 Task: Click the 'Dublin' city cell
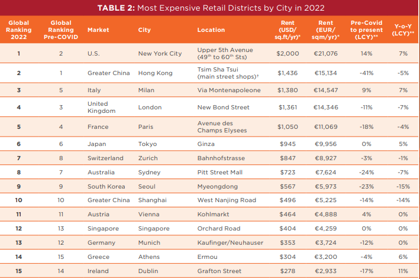pyautogui.click(x=148, y=271)
